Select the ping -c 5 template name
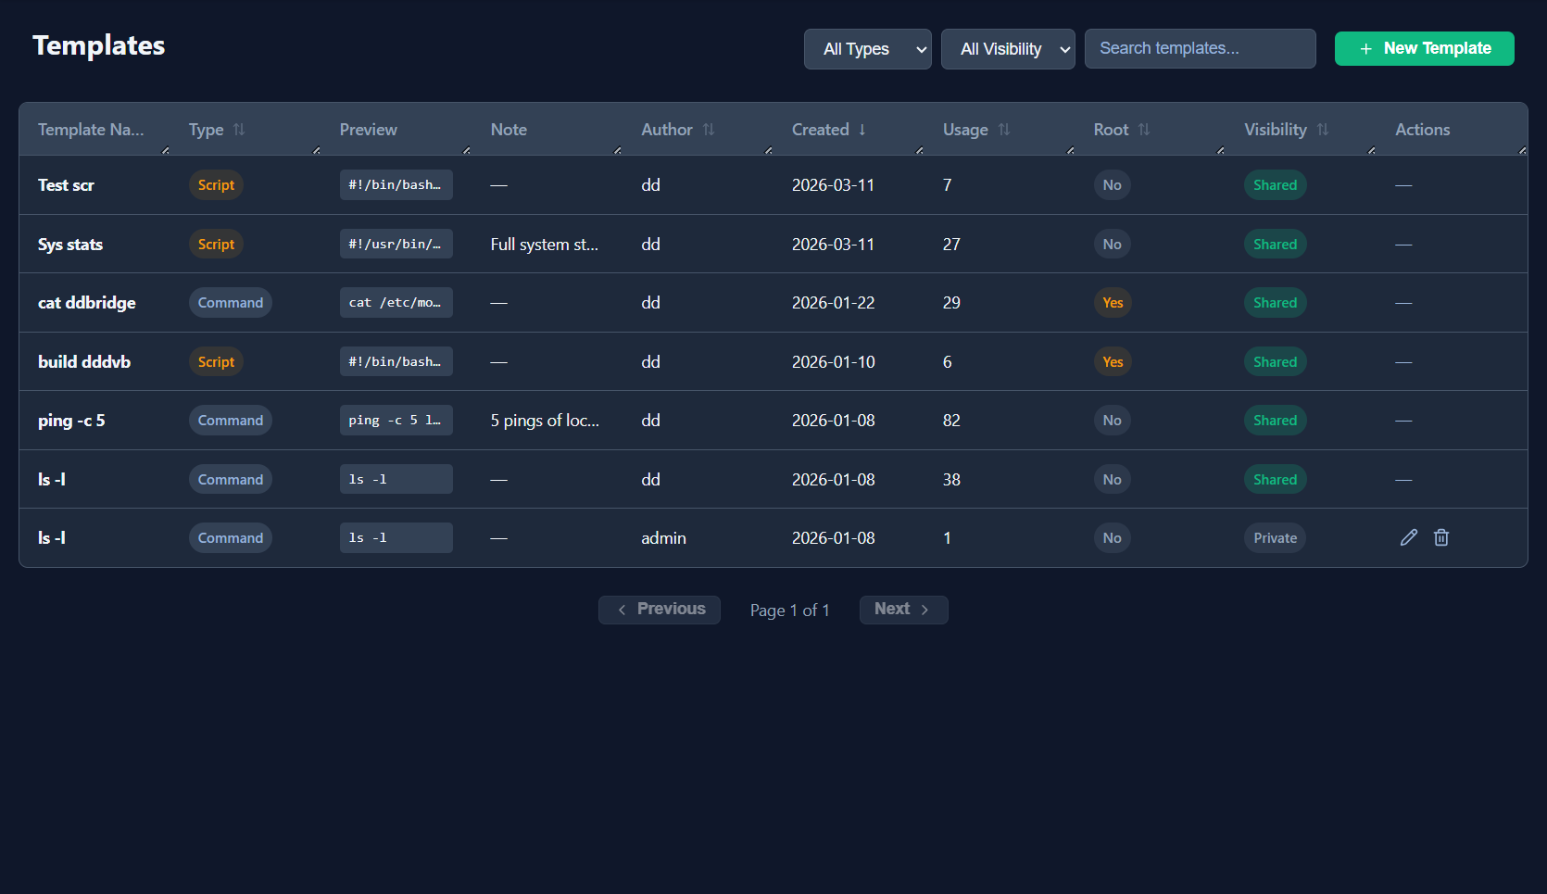Image resolution: width=1547 pixels, height=894 pixels. coord(71,421)
